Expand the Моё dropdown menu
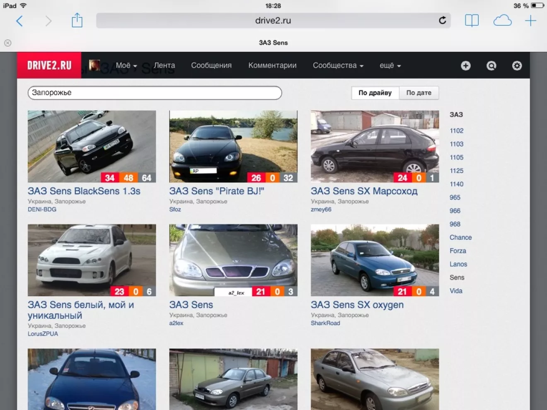This screenshot has width=547, height=410. pyautogui.click(x=126, y=65)
